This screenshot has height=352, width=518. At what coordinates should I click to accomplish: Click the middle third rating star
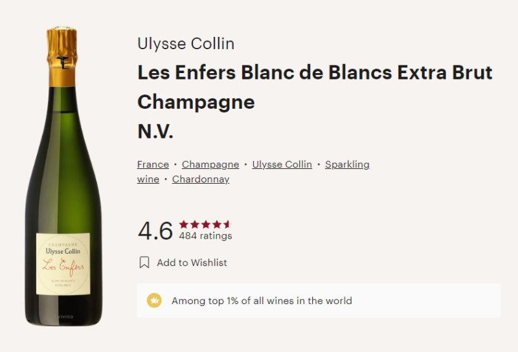pos(206,225)
